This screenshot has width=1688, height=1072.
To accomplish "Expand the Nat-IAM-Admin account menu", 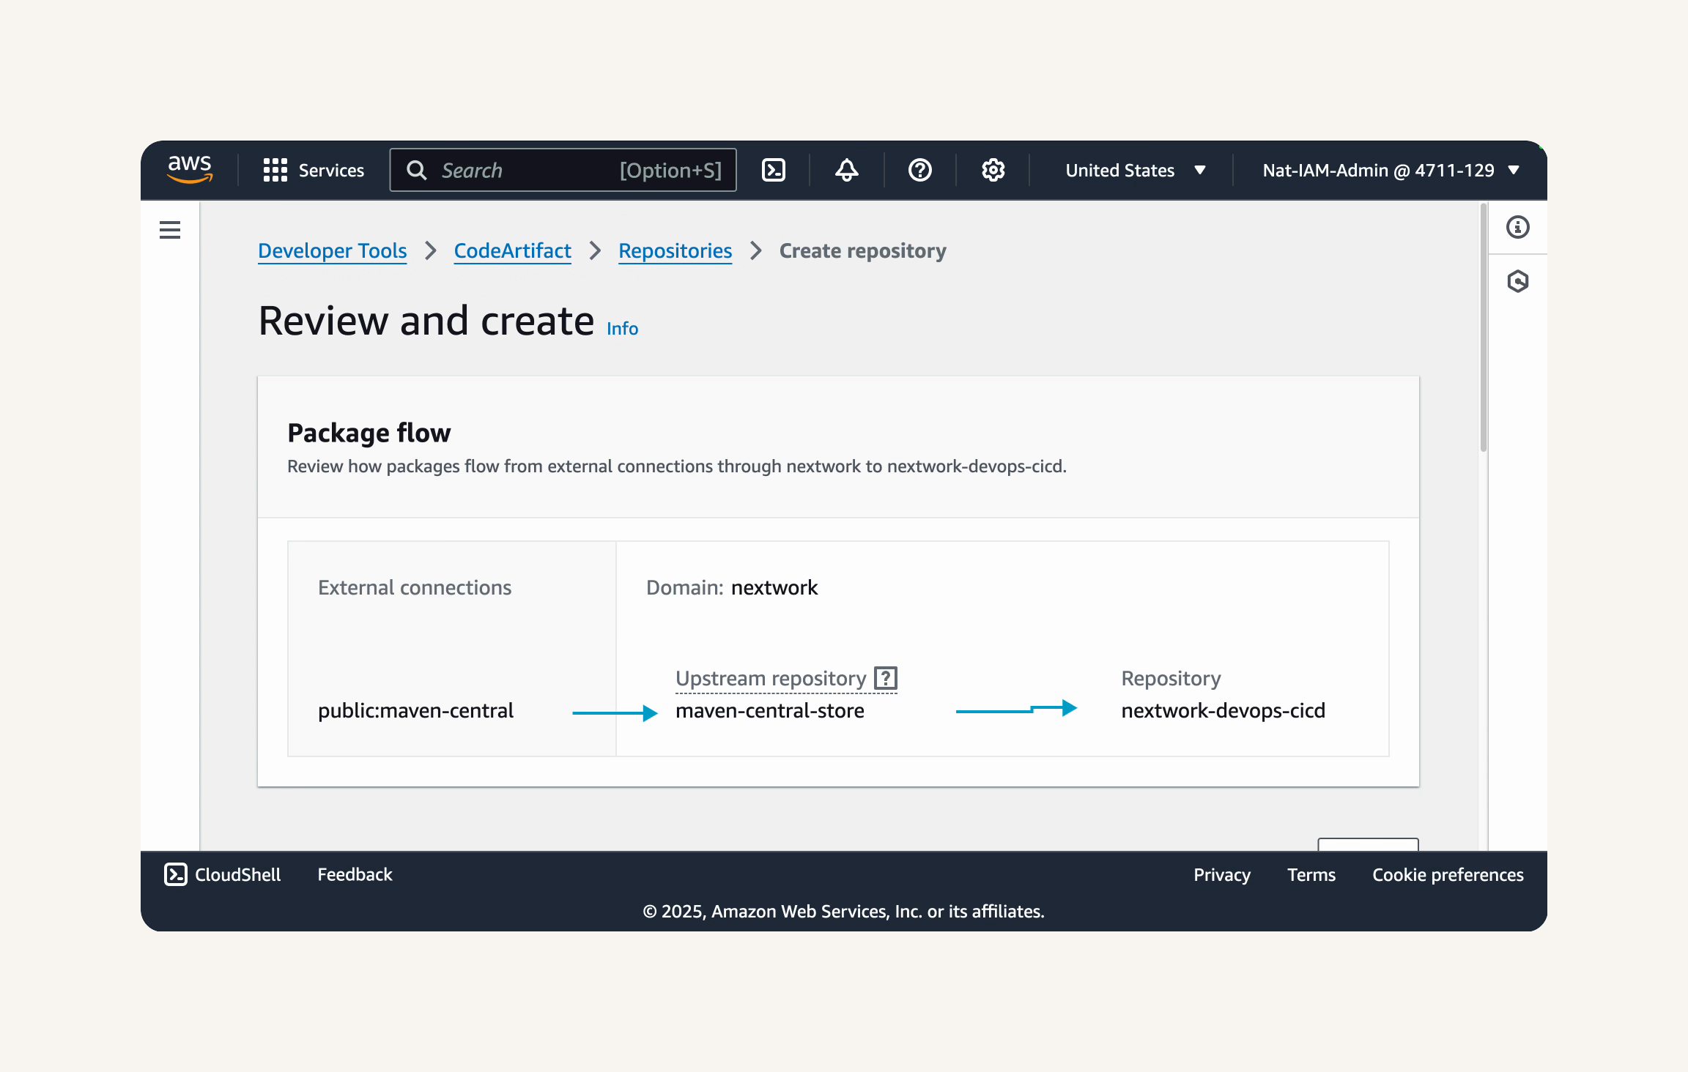I will point(1391,170).
